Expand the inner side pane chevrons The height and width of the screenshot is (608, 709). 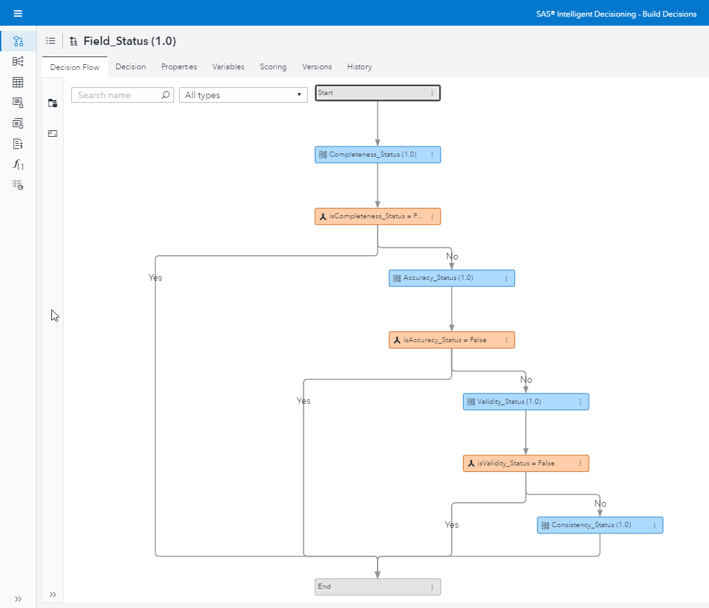point(53,595)
